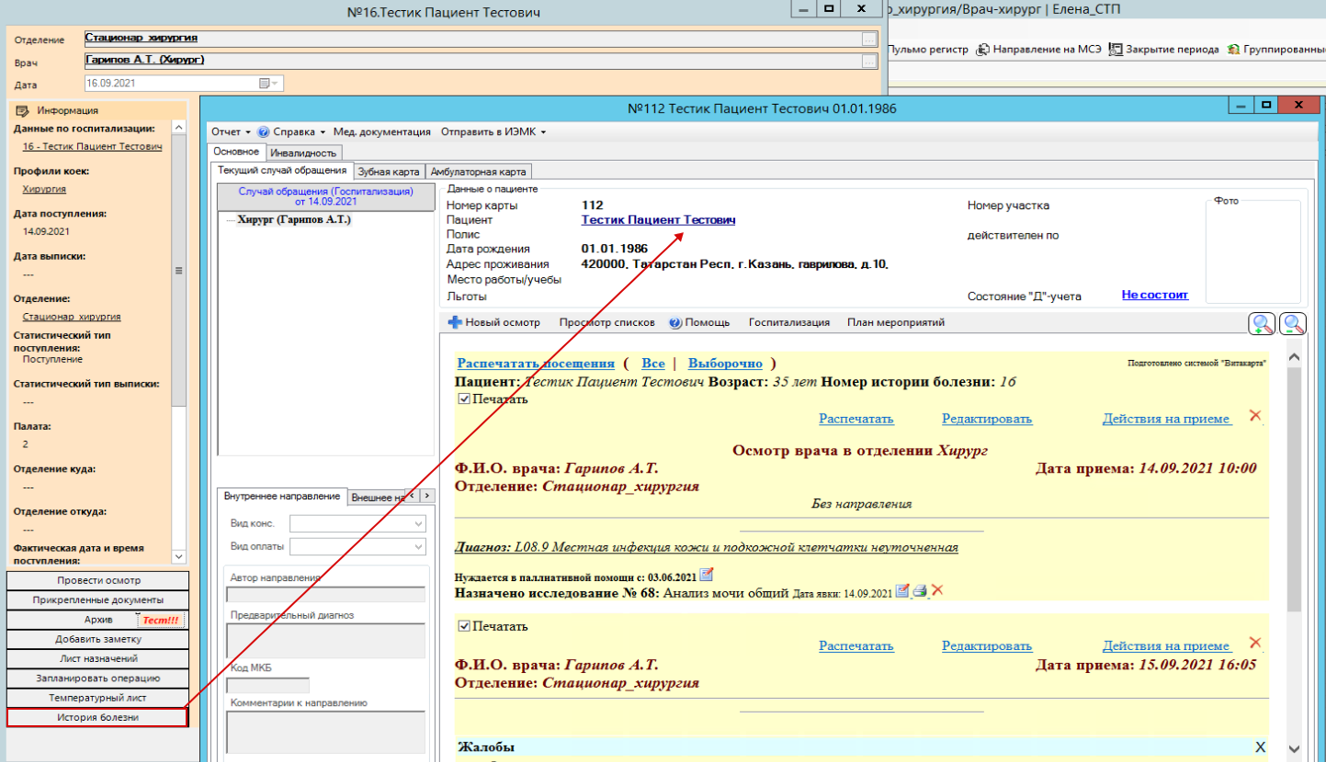Click Не состоит link
This screenshot has height=762, width=1326.
click(x=1154, y=295)
